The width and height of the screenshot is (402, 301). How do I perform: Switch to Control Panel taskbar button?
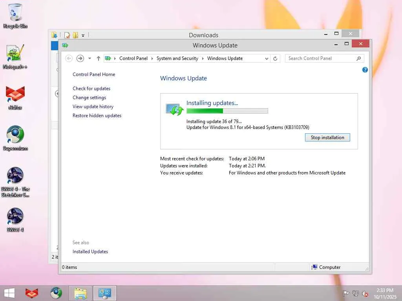104,293
